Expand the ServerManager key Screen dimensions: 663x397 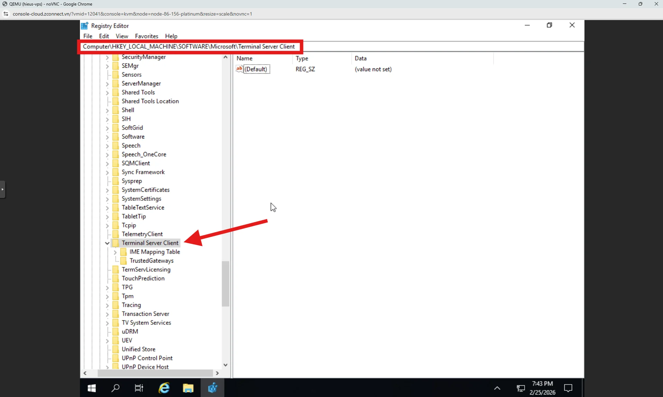[107, 84]
